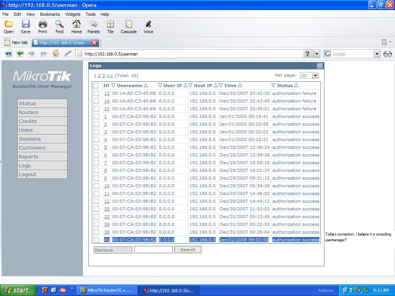The width and height of the screenshot is (395, 296).
Task: Activate the Voice toolbar icon
Action: [x=148, y=24]
